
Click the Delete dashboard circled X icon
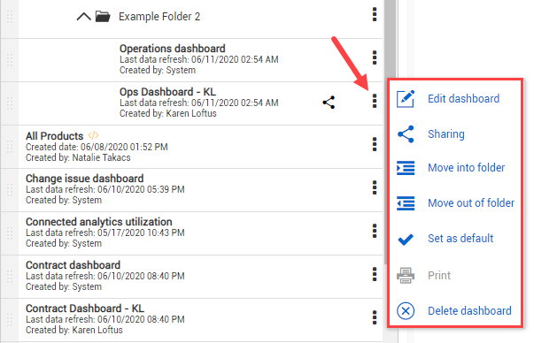pyautogui.click(x=406, y=310)
